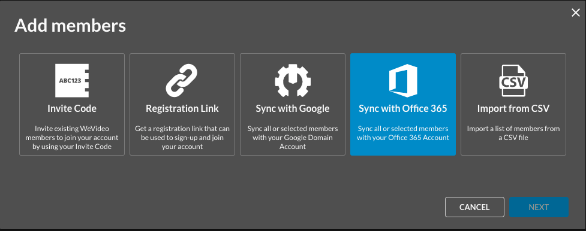The height and width of the screenshot is (231, 586).
Task: Select the Import from CSV title
Action: click(x=513, y=108)
